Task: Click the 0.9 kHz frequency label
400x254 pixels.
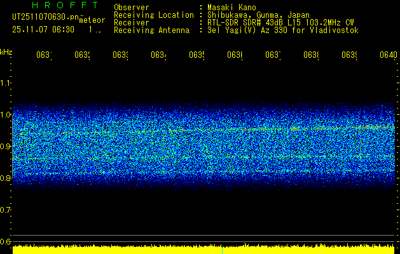Action: click(5, 147)
